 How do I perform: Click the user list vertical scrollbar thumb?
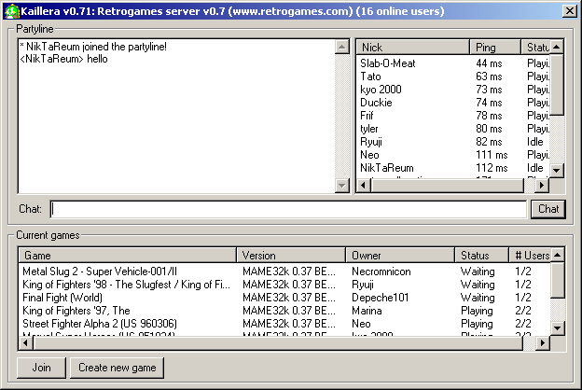[x=557, y=85]
